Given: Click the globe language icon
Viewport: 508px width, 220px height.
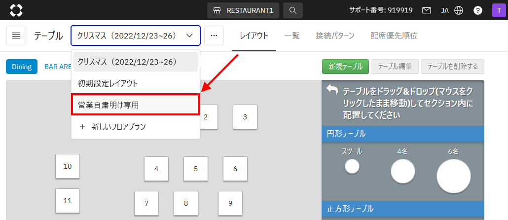Looking at the screenshot, I should point(458,10).
